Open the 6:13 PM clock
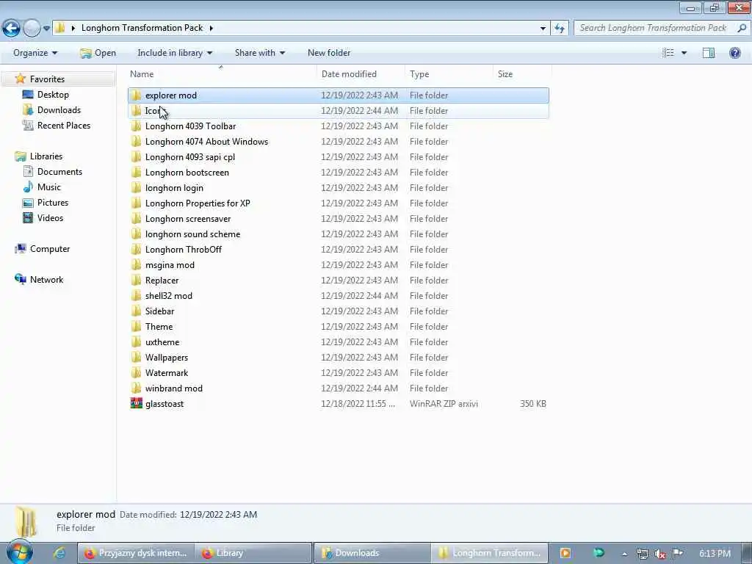Viewport: 752px width, 564px height. (715, 554)
